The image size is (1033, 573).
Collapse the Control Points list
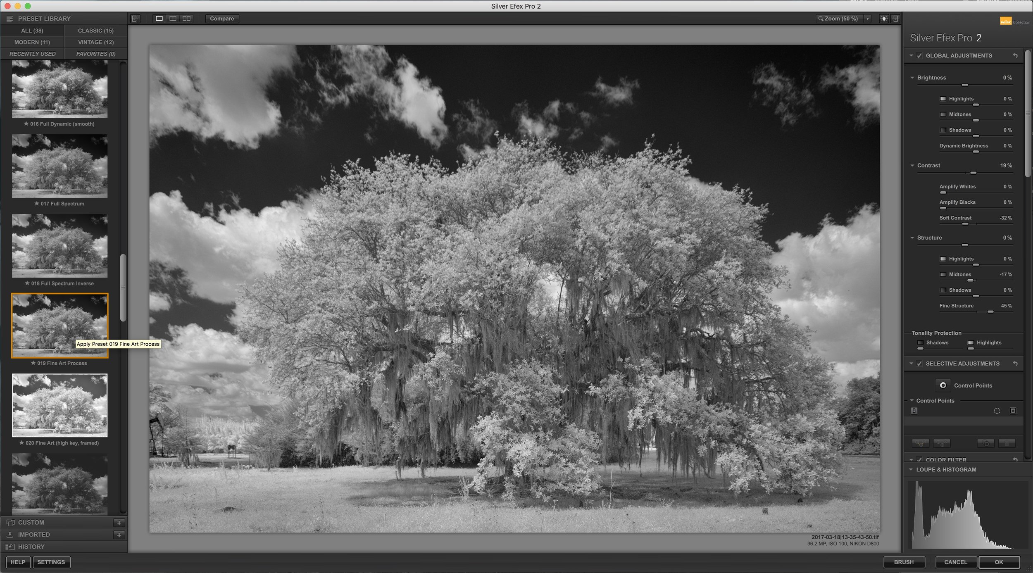[912, 400]
